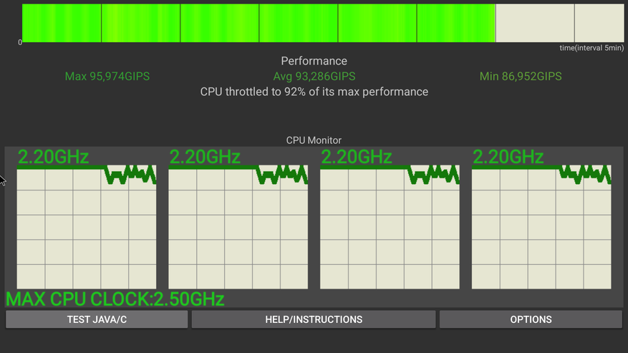The width and height of the screenshot is (628, 353).
Task: Click the third CPU core frequency graph
Action: click(390, 228)
